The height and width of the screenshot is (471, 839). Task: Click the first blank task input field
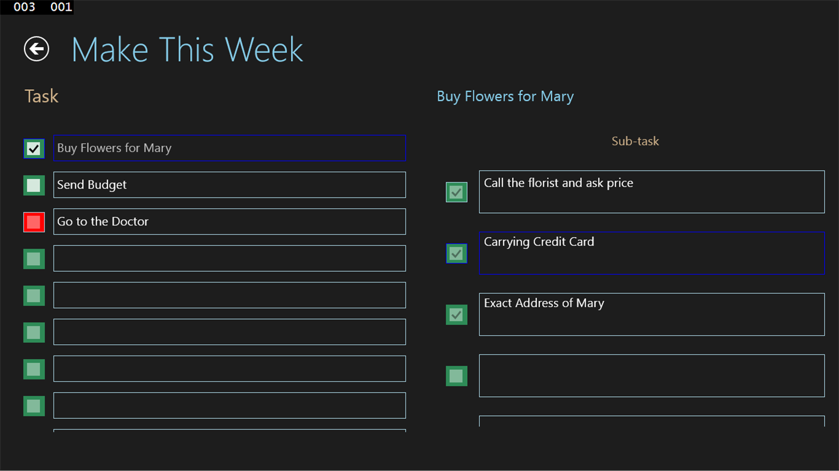coord(230,258)
